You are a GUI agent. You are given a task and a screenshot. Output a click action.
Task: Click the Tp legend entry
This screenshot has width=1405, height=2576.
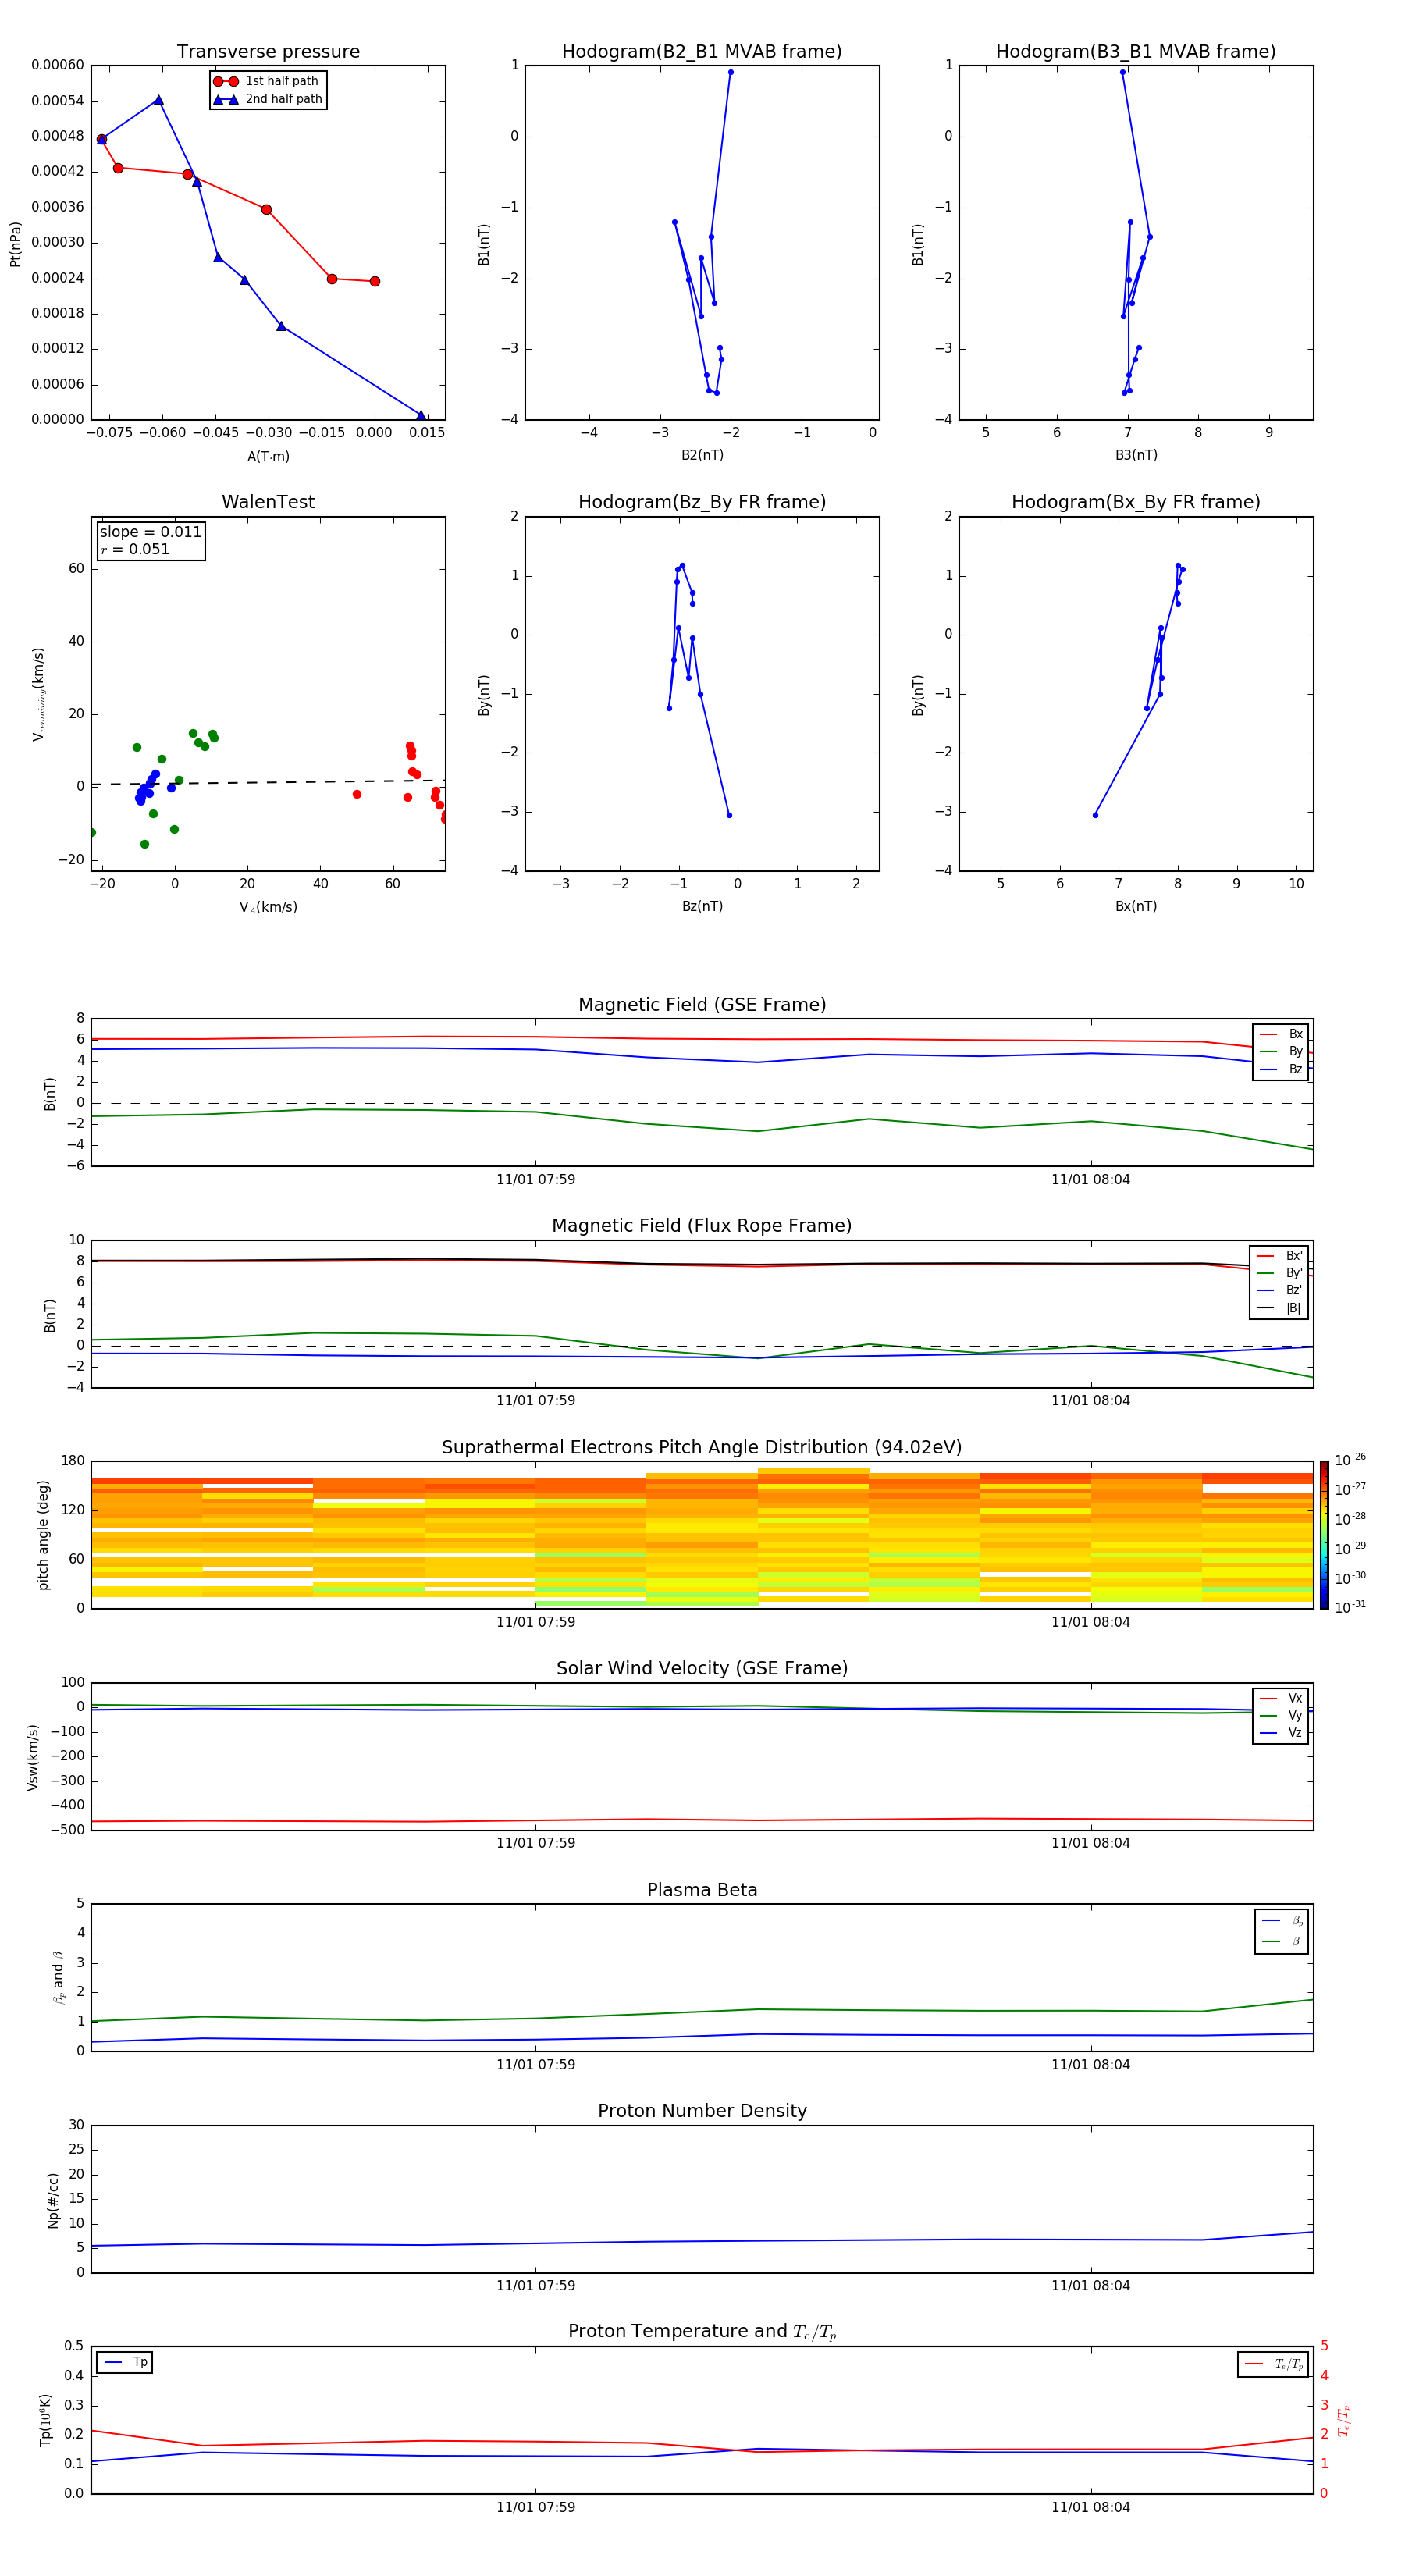pyautogui.click(x=125, y=2362)
